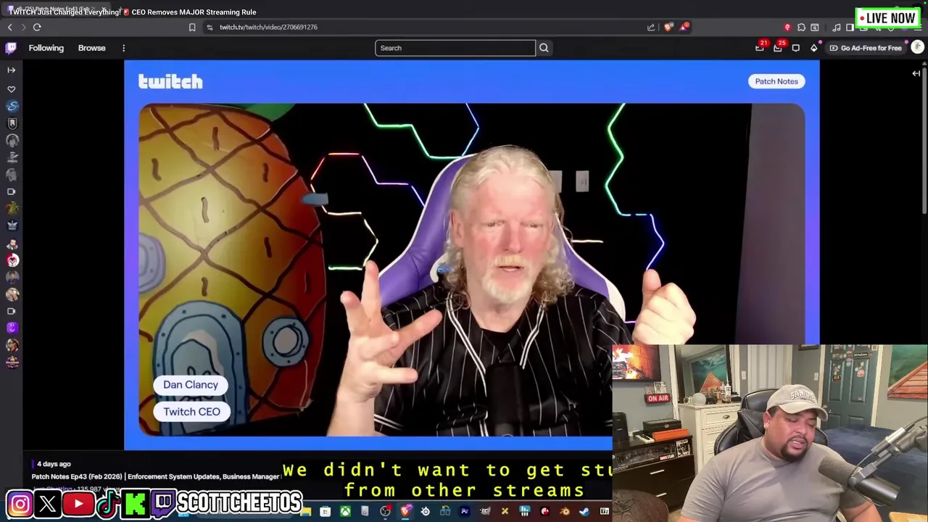Open File Explorer from the taskbar
928x522 pixels.
(x=307, y=512)
